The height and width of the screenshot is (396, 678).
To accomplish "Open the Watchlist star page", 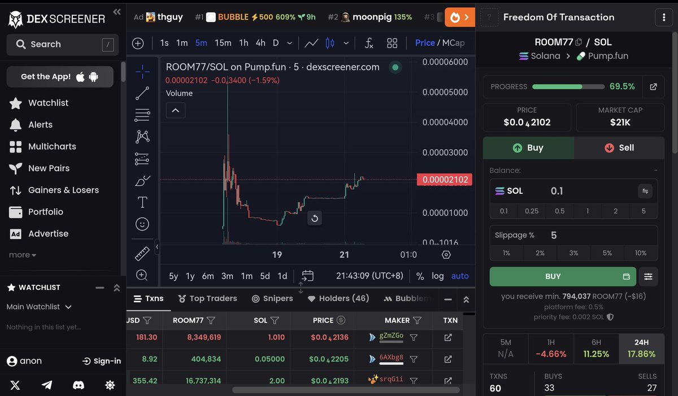I will pyautogui.click(x=39, y=103).
